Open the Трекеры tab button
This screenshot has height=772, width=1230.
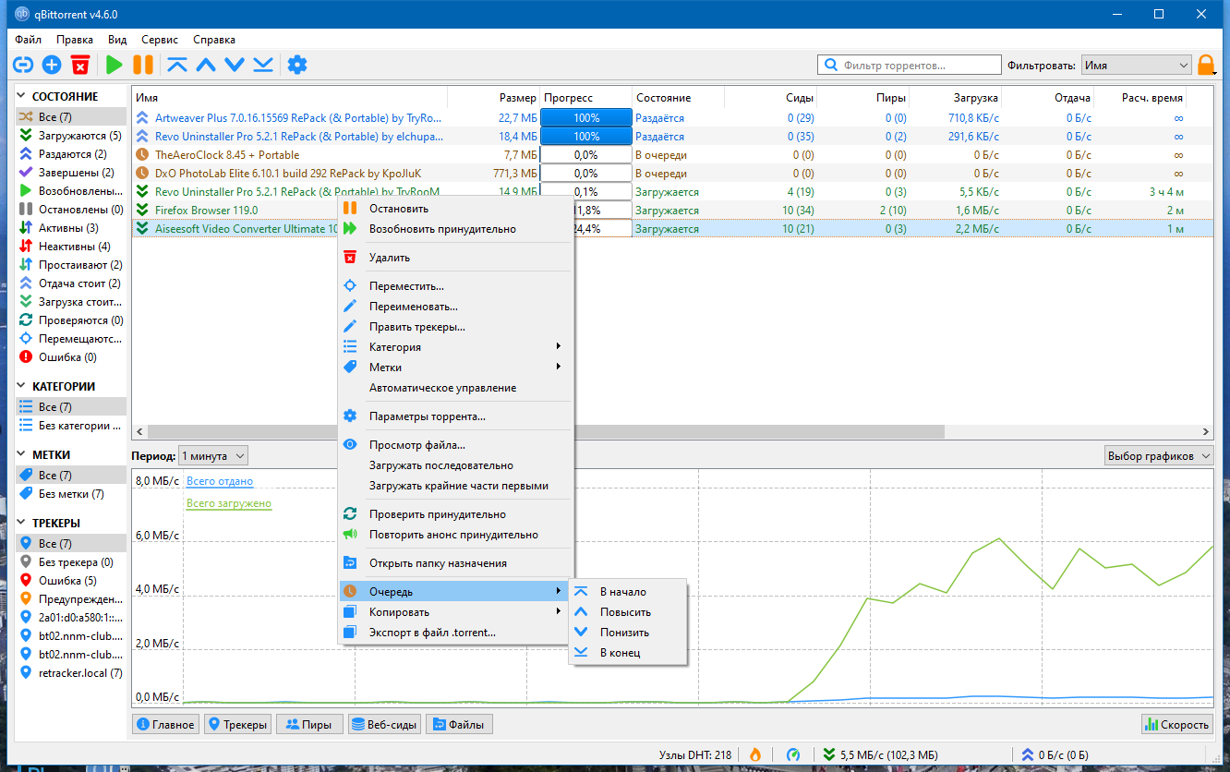click(237, 725)
